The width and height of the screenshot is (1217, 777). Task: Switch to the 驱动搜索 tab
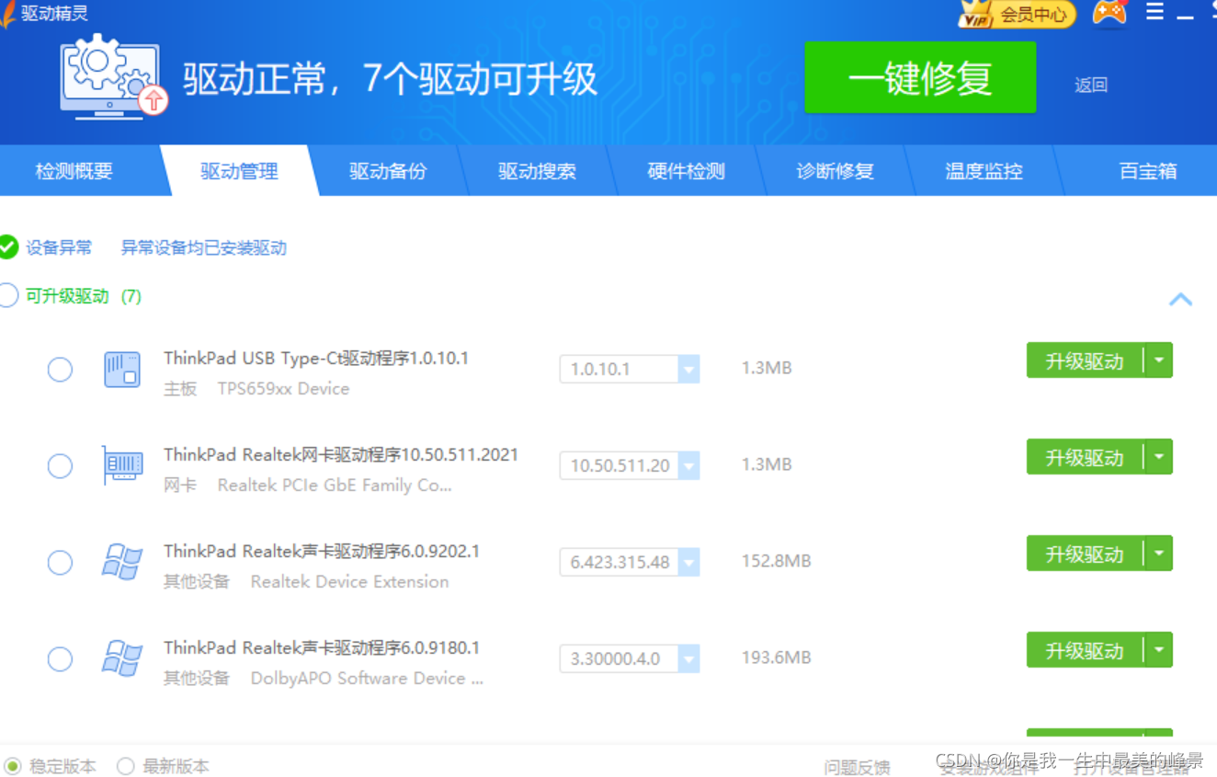(x=537, y=171)
